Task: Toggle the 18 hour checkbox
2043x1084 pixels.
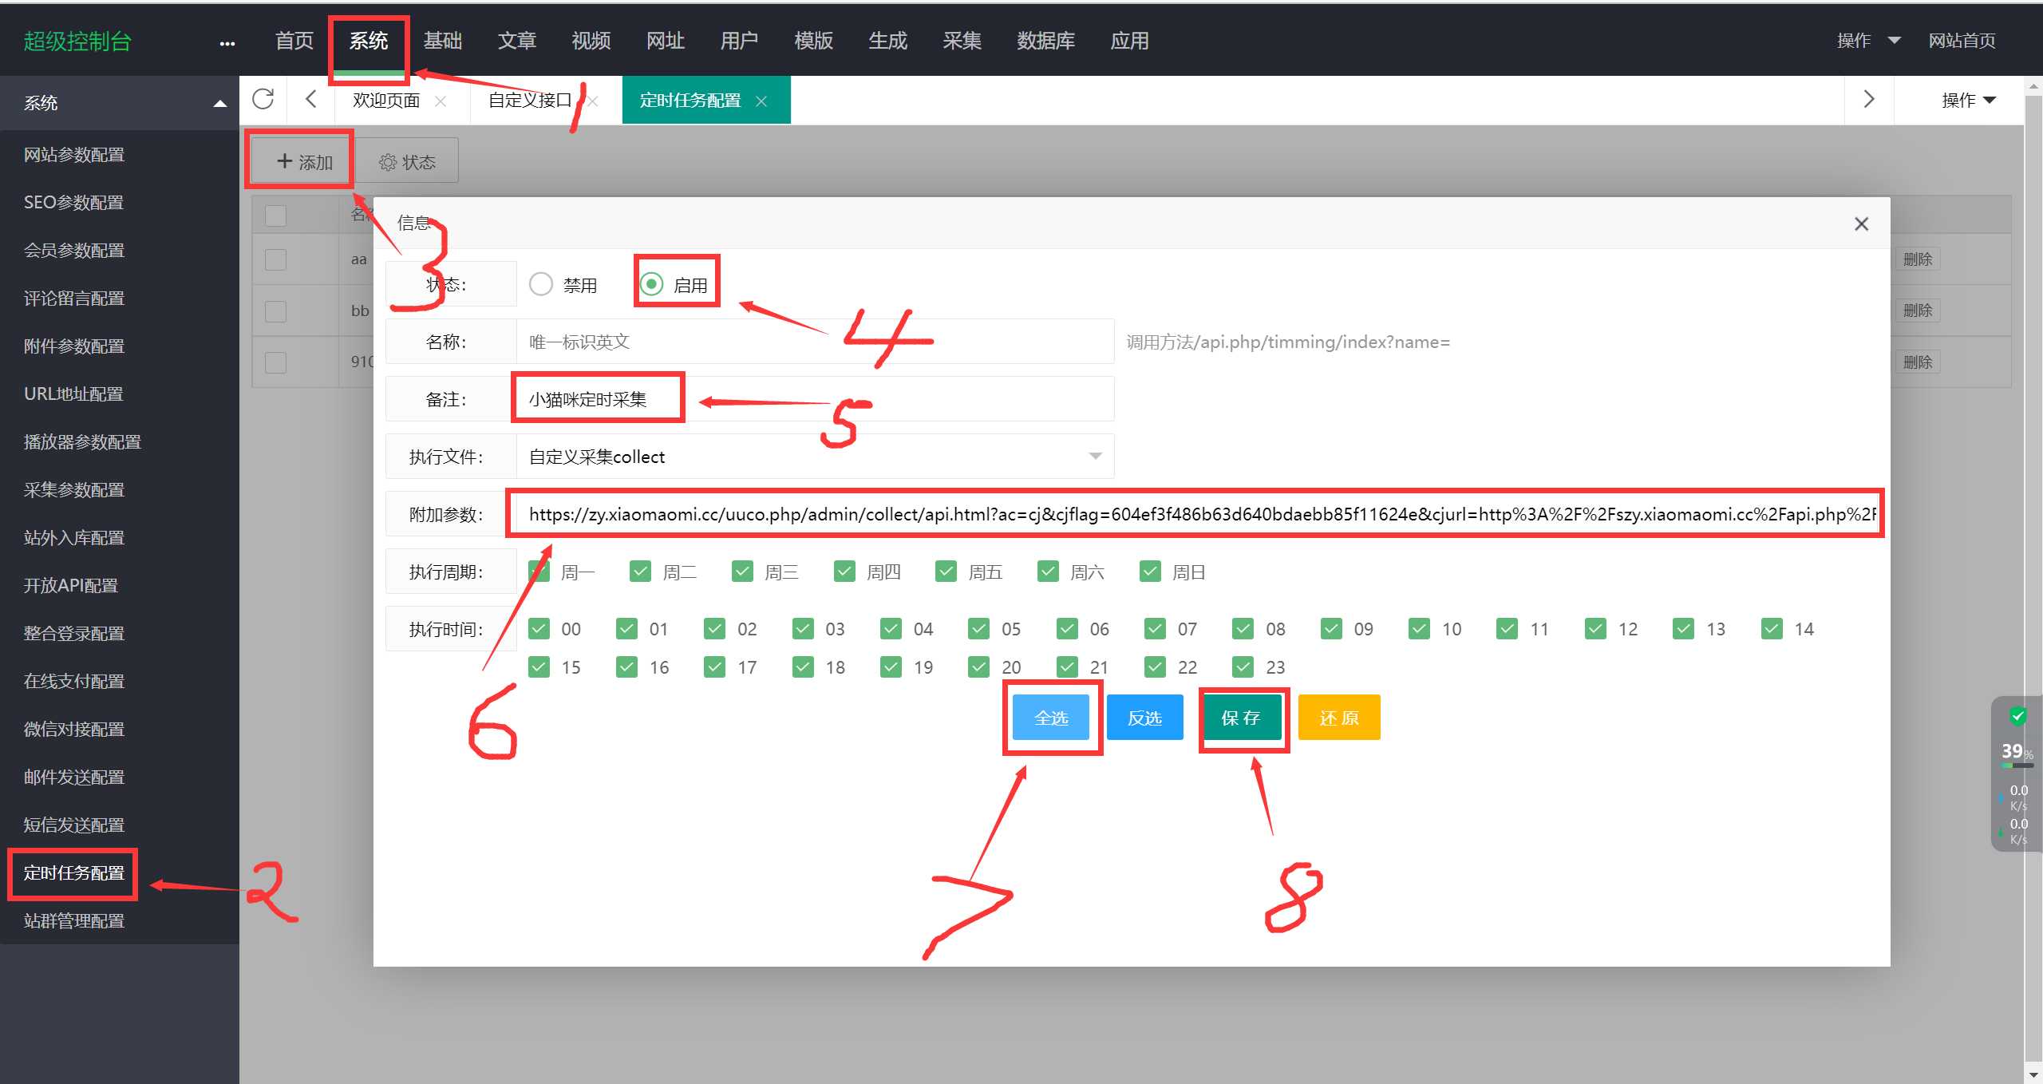Action: click(x=803, y=667)
